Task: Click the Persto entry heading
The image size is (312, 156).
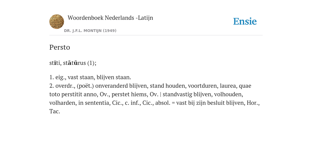Action: [60, 47]
